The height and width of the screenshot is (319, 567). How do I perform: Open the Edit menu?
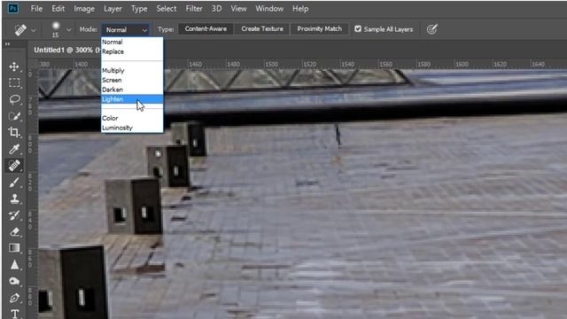click(x=58, y=9)
